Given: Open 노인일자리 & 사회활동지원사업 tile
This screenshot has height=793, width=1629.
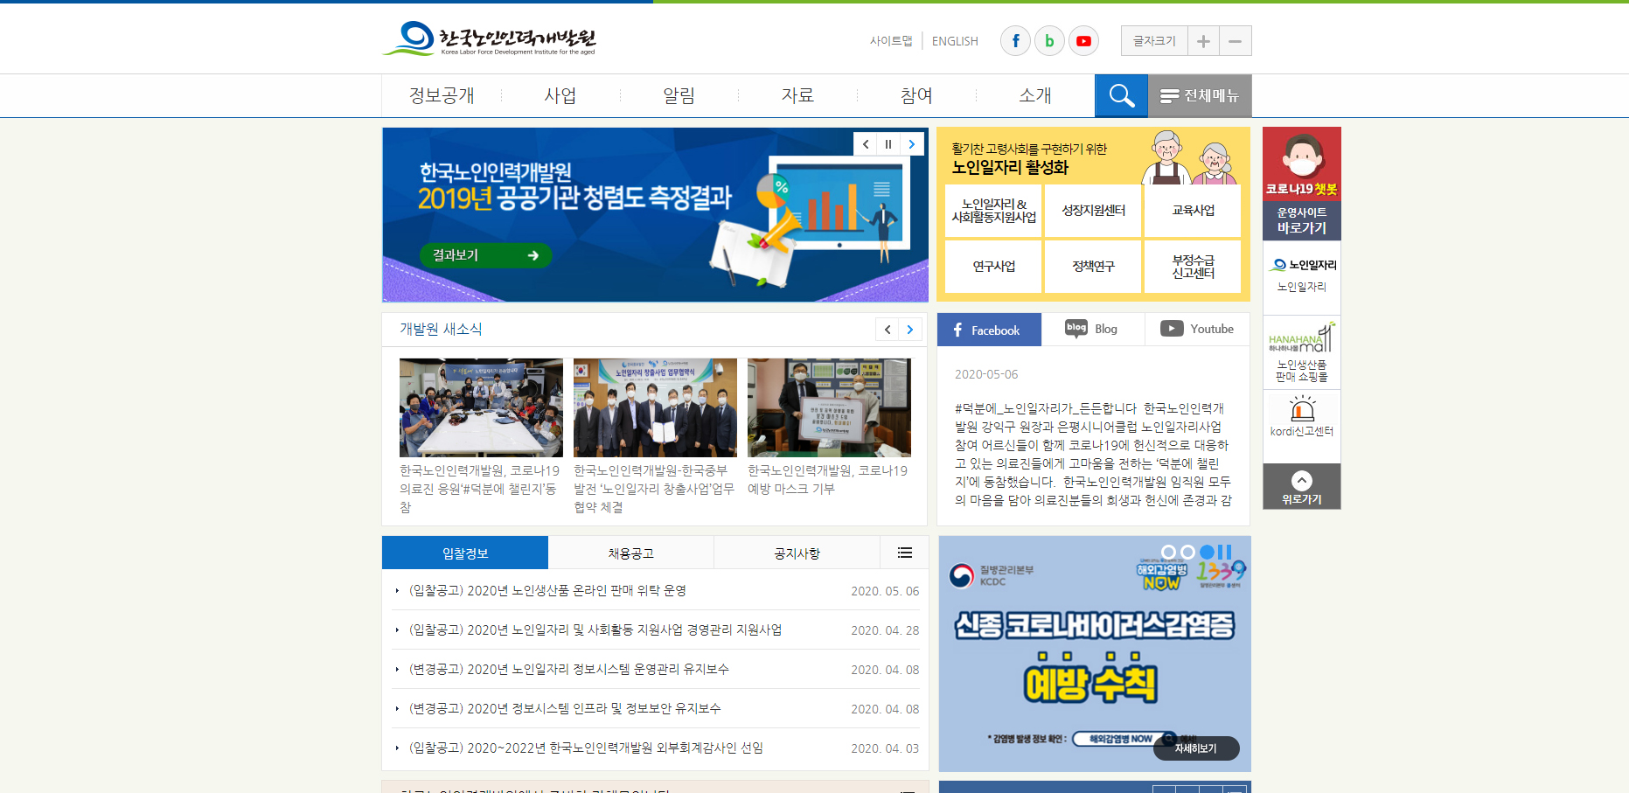Looking at the screenshot, I should click(x=993, y=211).
